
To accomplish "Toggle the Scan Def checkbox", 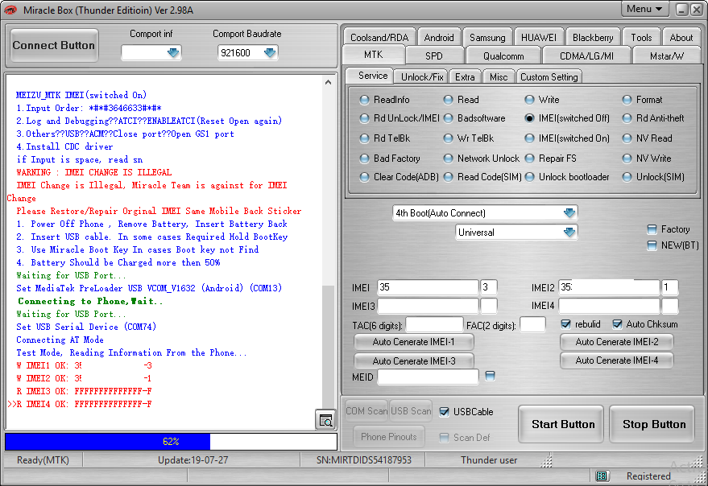I will (444, 437).
